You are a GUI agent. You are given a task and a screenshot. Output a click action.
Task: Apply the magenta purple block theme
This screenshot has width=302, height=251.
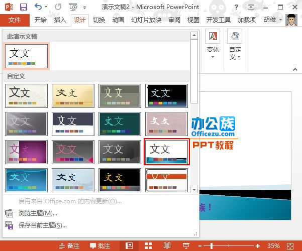(x=27, y=152)
